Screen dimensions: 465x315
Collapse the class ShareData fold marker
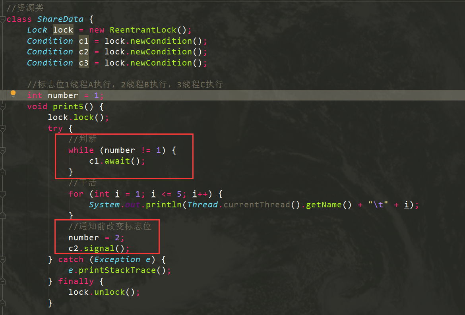click(x=2, y=19)
